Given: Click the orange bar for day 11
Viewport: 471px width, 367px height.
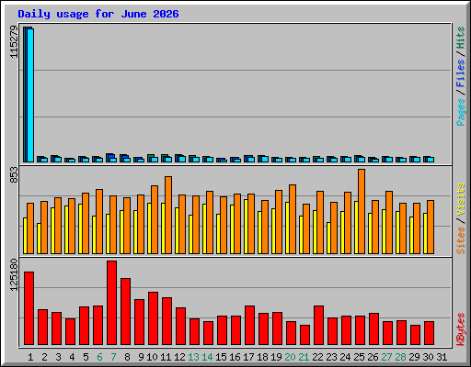Looking at the screenshot, I should (168, 215).
